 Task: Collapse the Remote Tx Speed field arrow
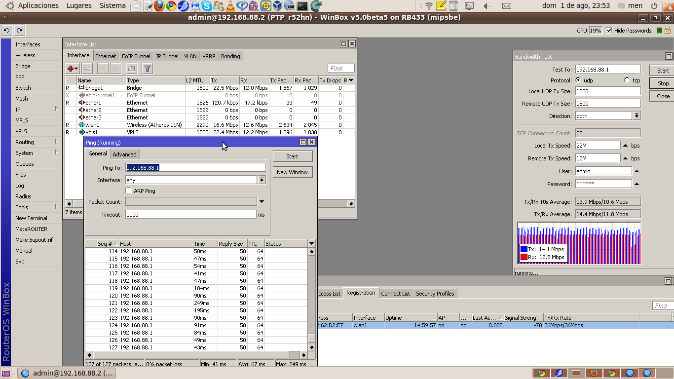click(625, 158)
